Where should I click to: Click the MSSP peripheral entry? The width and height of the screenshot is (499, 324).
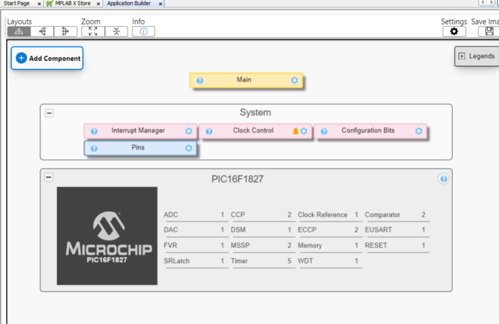click(262, 246)
